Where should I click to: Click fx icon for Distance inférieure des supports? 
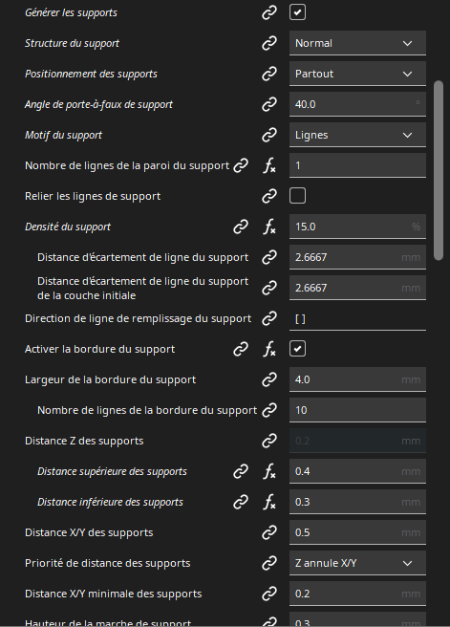coord(269,502)
